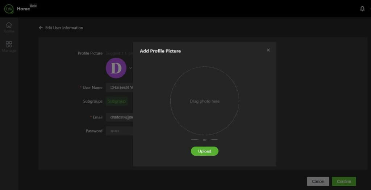Click the Drag photo here drop zone
The image size is (371, 190).
click(205, 101)
